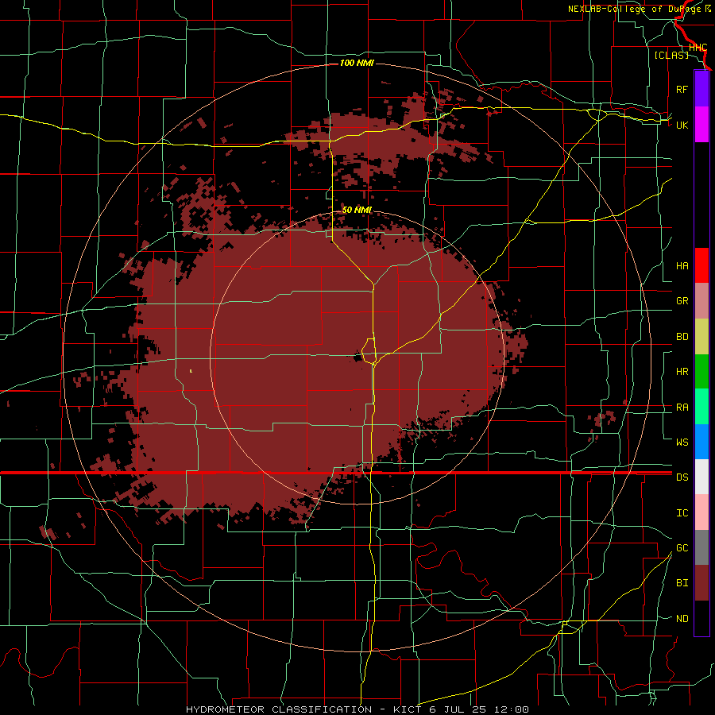Click the 6 JUL 25 12:00 timestamp
This screenshot has width=715, height=715.
coord(479,709)
